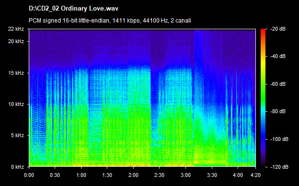The height and width of the screenshot is (186, 299).
Task: Click the -120 dB legend label
Action: coord(279,167)
